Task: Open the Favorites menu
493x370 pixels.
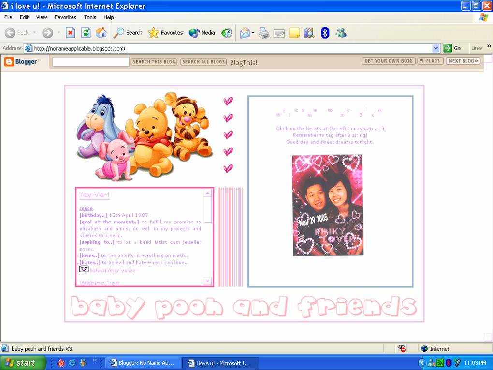Action: [65, 17]
